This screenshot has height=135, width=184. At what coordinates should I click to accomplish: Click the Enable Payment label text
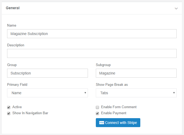(114, 113)
